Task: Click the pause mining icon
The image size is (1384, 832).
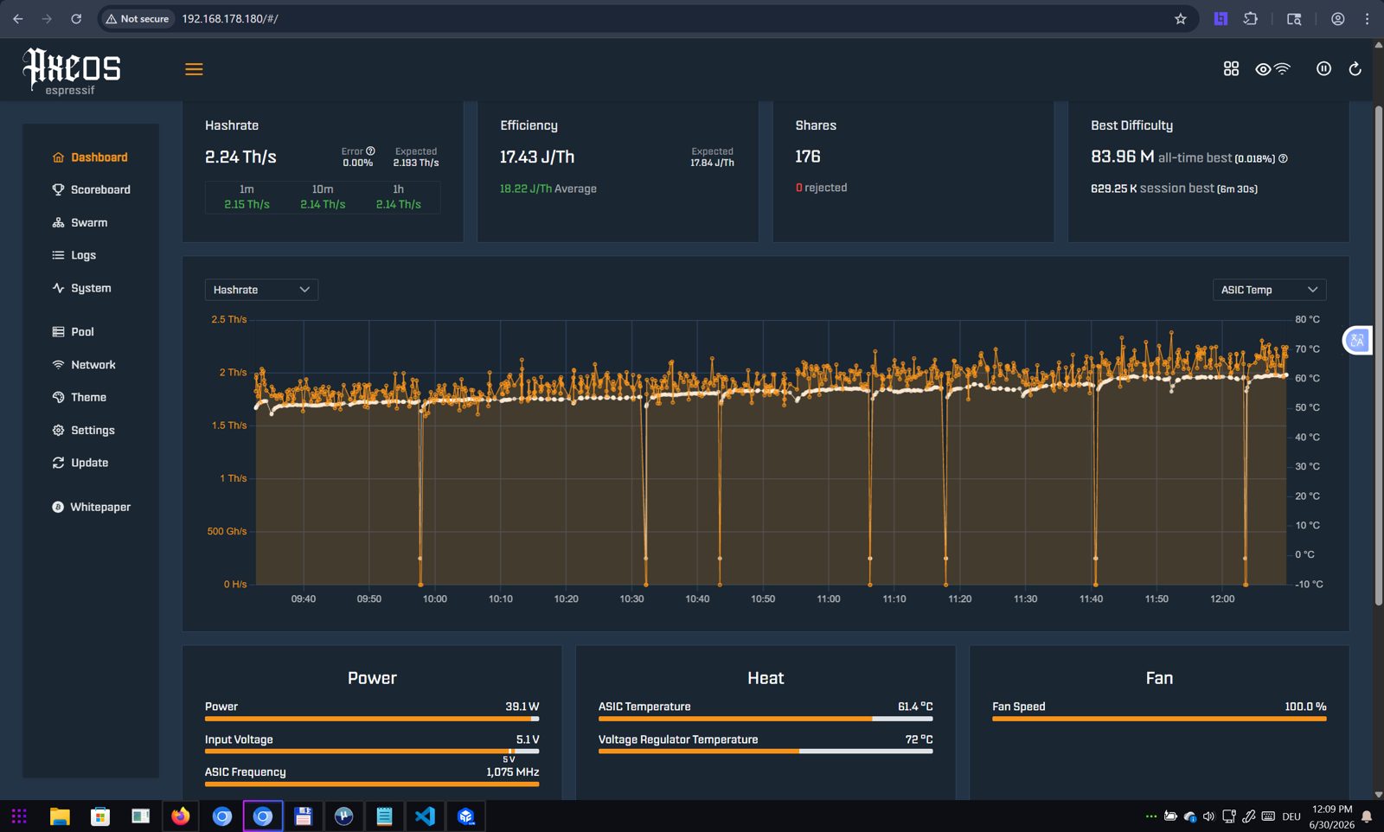Action: [1323, 68]
